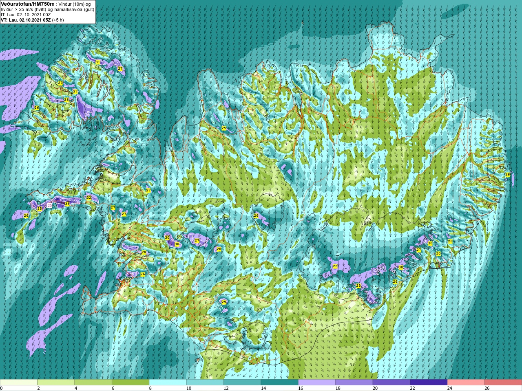The height and width of the screenshot is (391, 522).
Task: Click the yellow gust label 29
Action: 224,302
